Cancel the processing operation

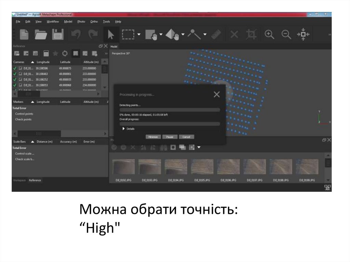point(186,137)
